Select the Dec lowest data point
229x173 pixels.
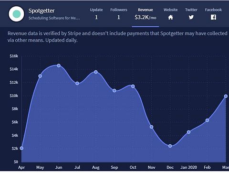170,146
